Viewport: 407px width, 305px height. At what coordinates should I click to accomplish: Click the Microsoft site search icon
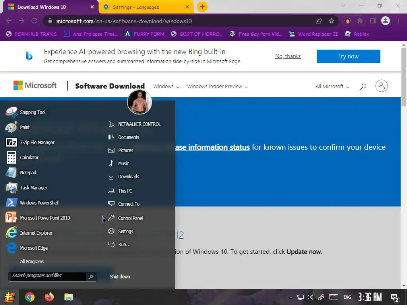tap(363, 87)
